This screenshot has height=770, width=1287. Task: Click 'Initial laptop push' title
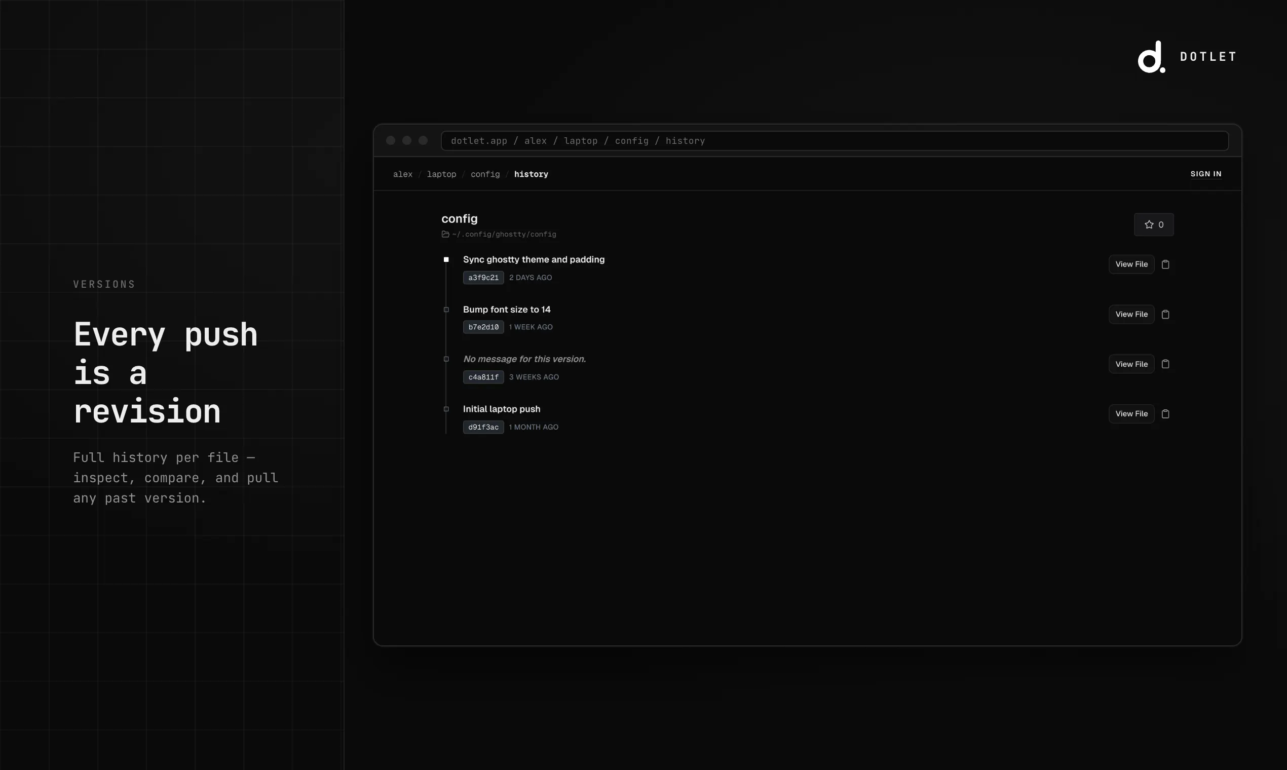pyautogui.click(x=501, y=409)
